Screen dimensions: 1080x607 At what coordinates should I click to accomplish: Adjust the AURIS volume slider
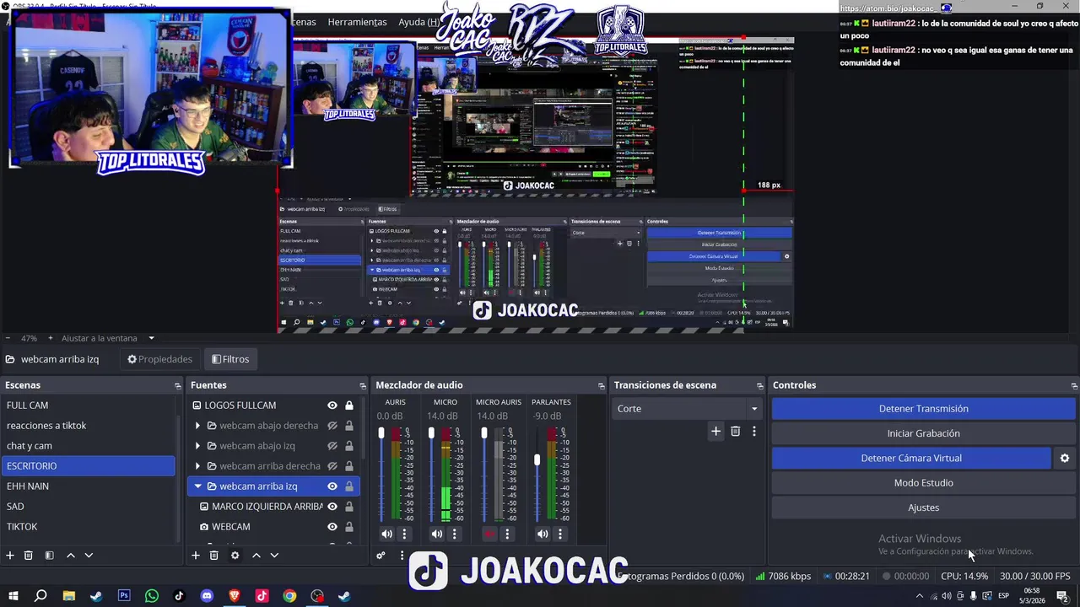pyautogui.click(x=381, y=433)
